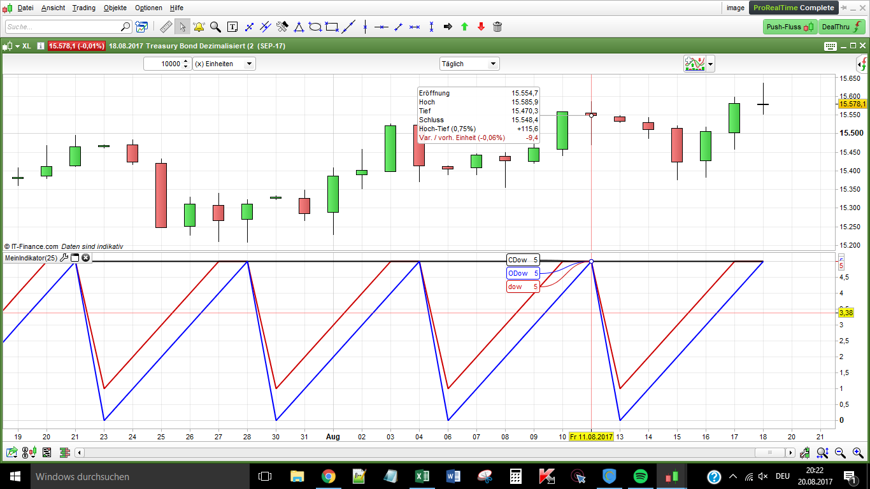Select the magnifier zoom tool in toolbar
Image resolution: width=870 pixels, height=489 pixels.
215,27
